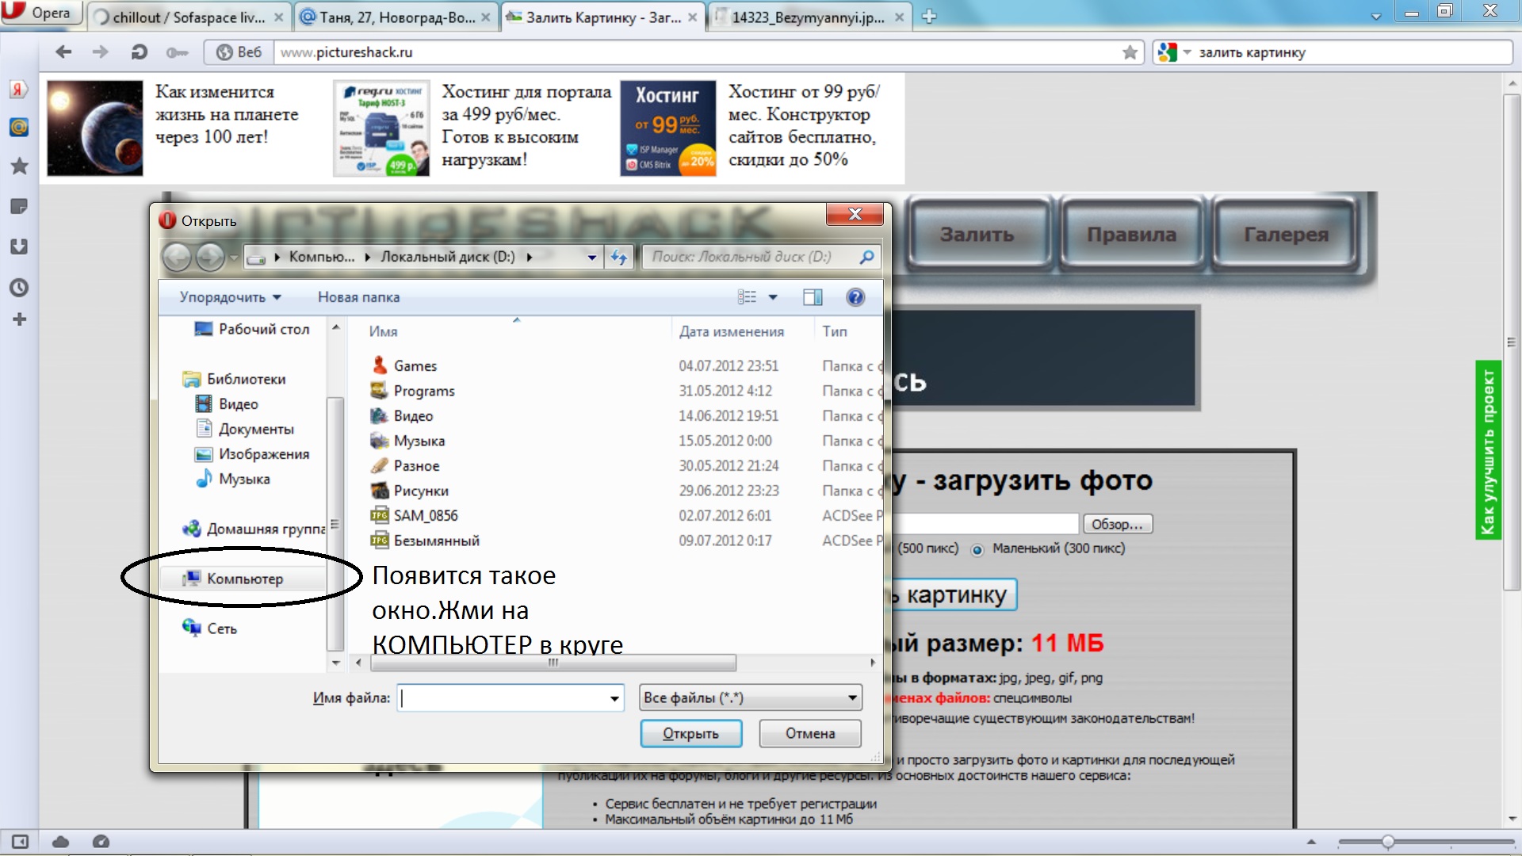1522x856 pixels.
Task: Select Домашняя группа in tree
Action: [254, 529]
